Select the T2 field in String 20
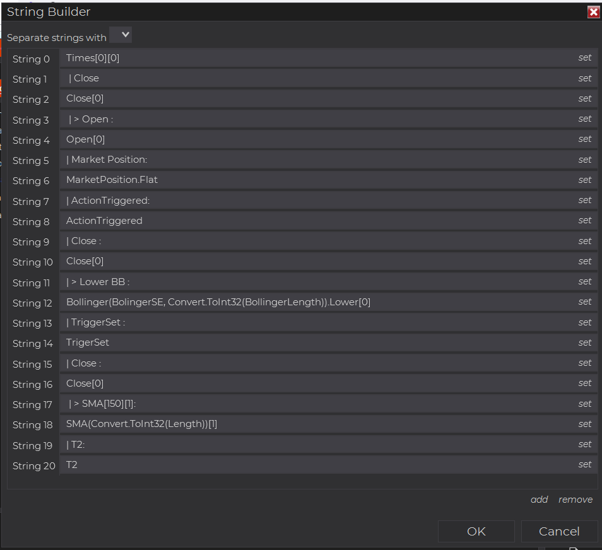 (x=328, y=465)
